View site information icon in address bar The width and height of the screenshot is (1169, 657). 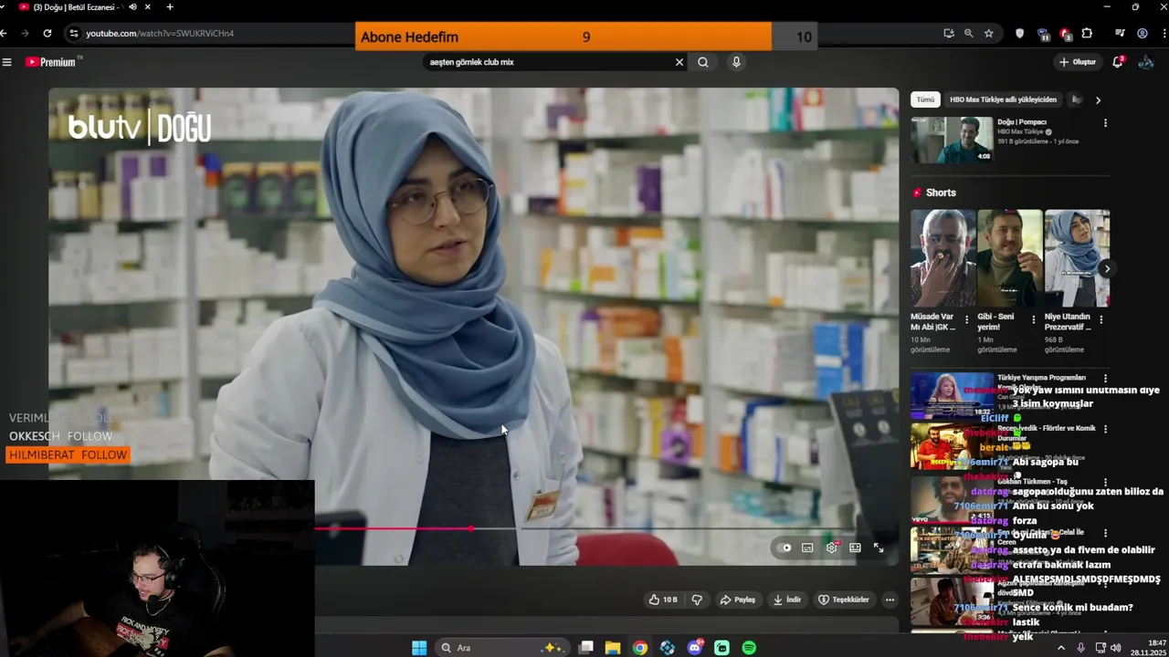[x=74, y=34]
